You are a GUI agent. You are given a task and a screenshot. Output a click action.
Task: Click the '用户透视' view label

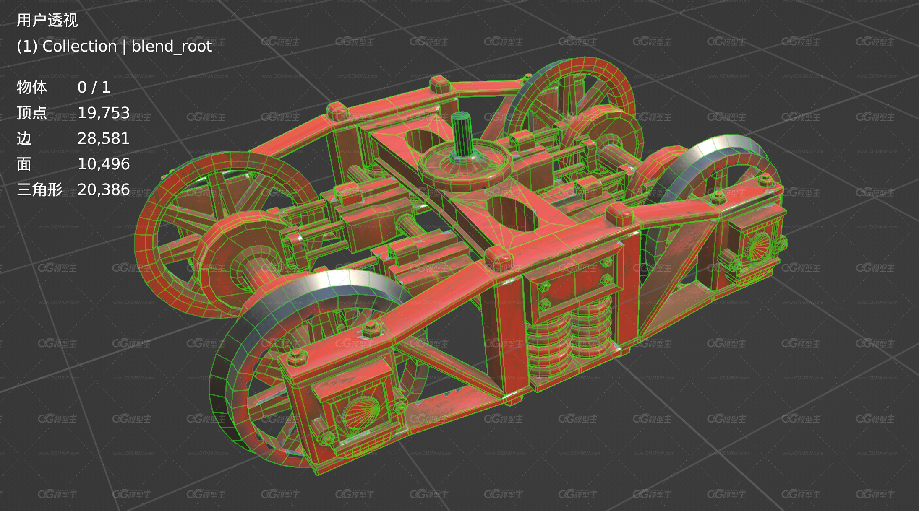click(x=47, y=20)
